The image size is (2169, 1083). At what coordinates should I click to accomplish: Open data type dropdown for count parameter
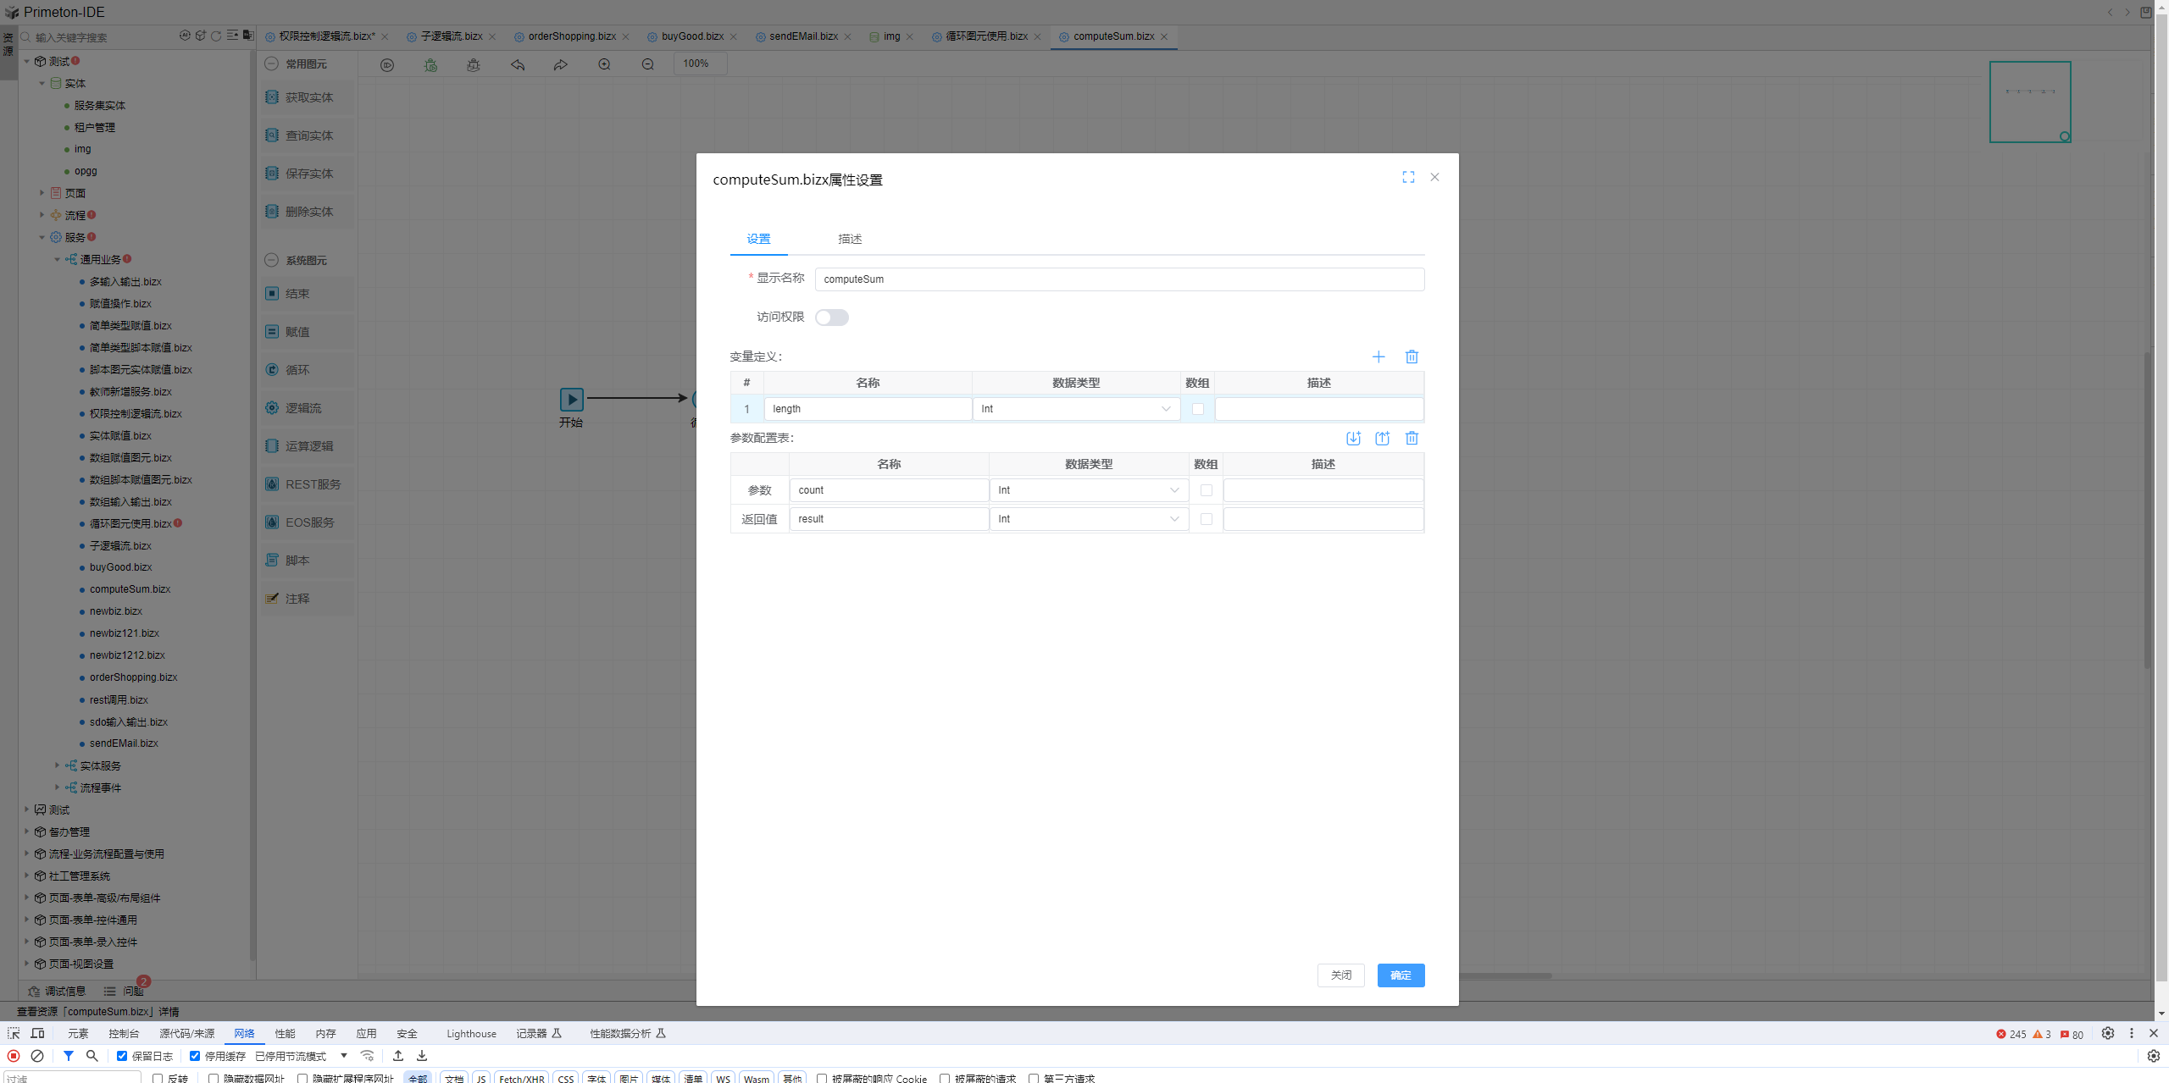click(x=1089, y=490)
